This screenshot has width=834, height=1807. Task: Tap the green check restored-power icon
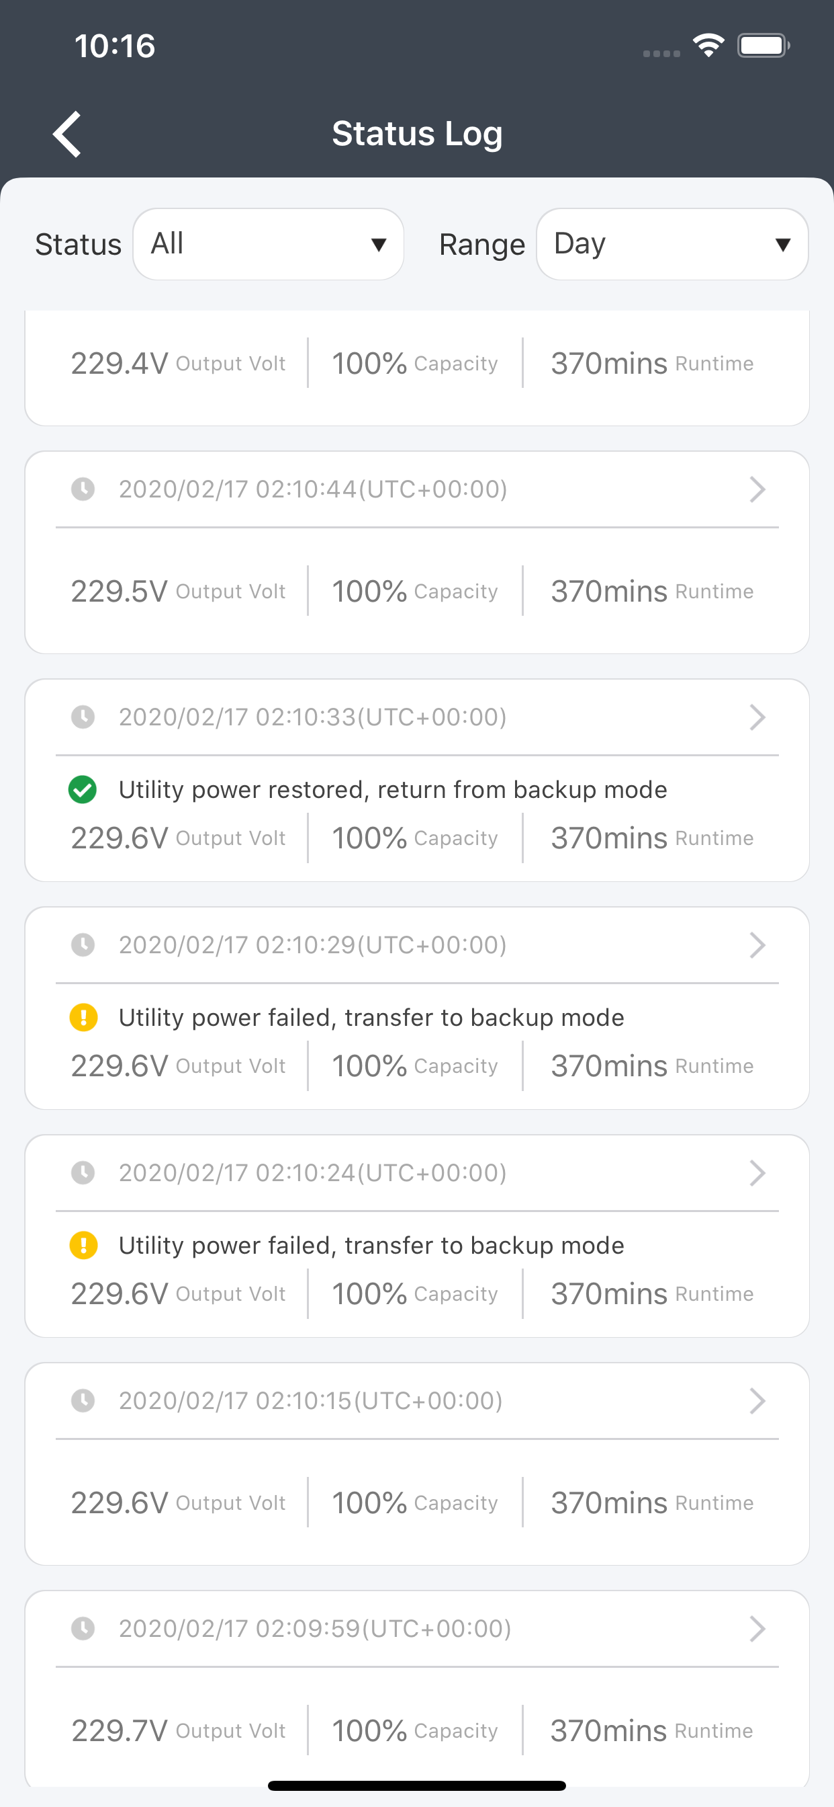tap(83, 790)
